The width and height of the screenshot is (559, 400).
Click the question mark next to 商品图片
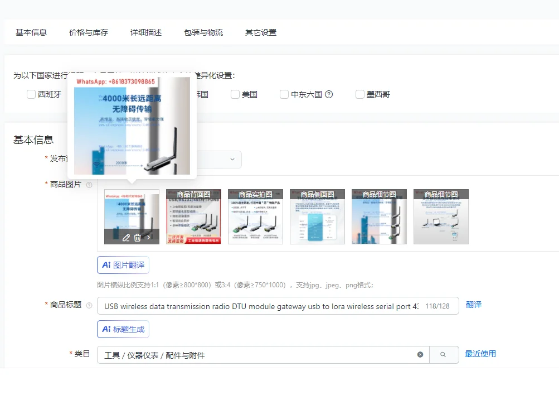click(x=88, y=184)
